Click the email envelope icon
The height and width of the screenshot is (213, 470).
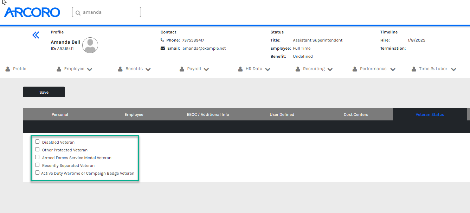[x=163, y=48]
